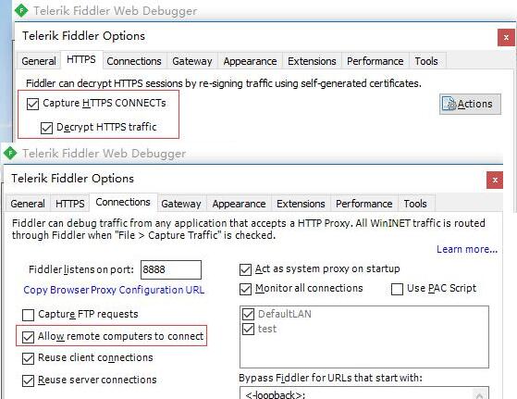Close the upper Fiddler Options dialog
Screen dimensions: 517x399
[x=506, y=37]
